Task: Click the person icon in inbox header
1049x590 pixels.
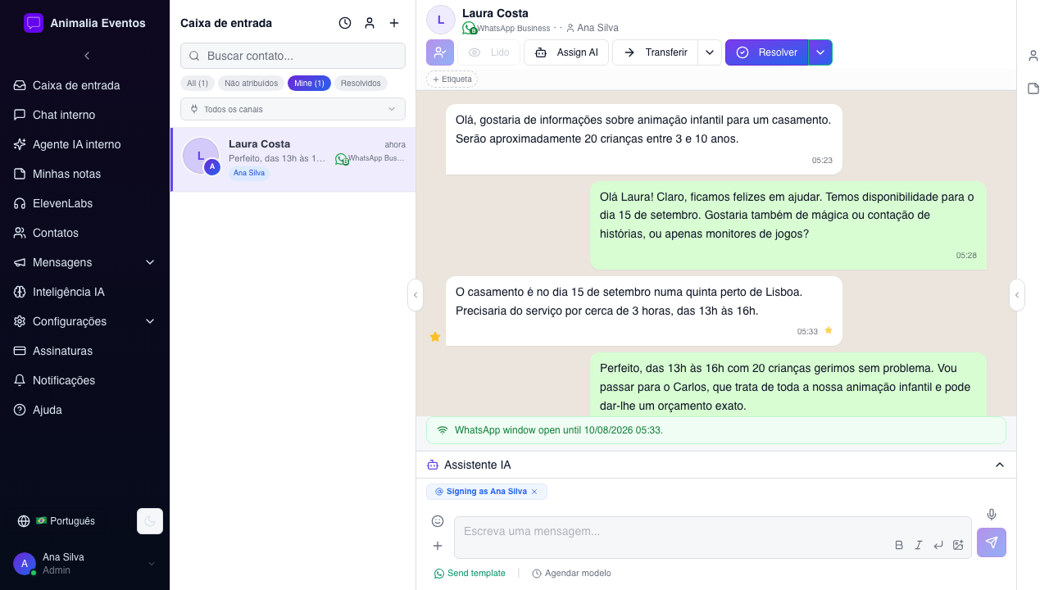Action: 370,23
